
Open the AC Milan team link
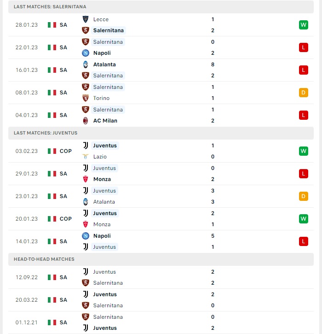pyautogui.click(x=105, y=121)
